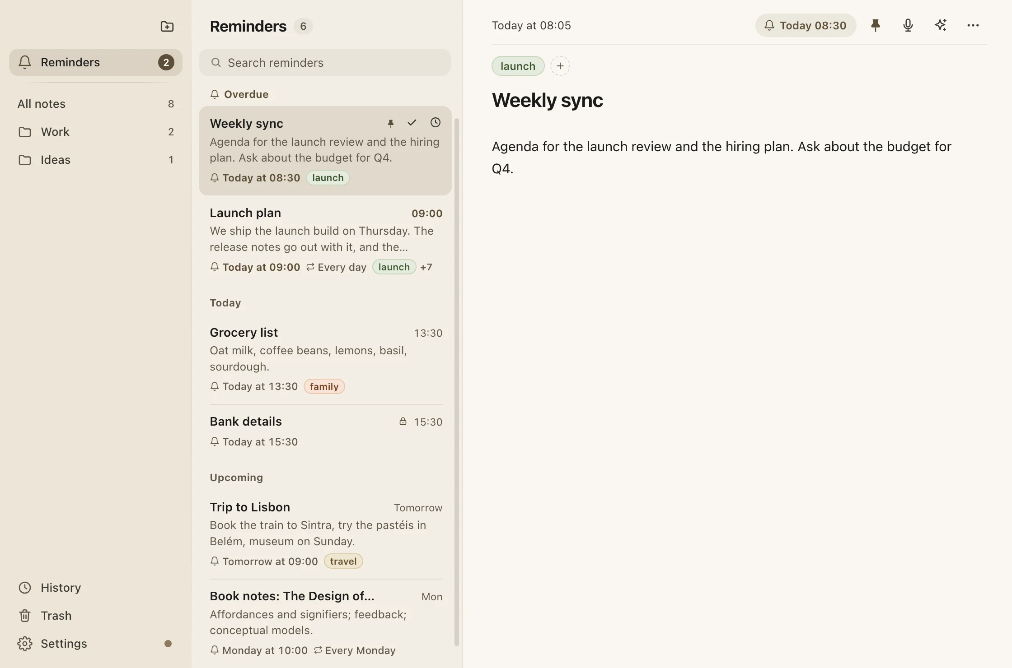This screenshot has height=668, width=1012.
Task: Click the new folder icon in sidebar
Action: click(x=167, y=26)
